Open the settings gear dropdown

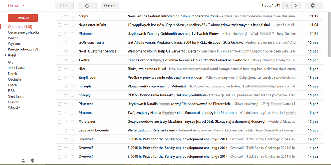point(314,5)
